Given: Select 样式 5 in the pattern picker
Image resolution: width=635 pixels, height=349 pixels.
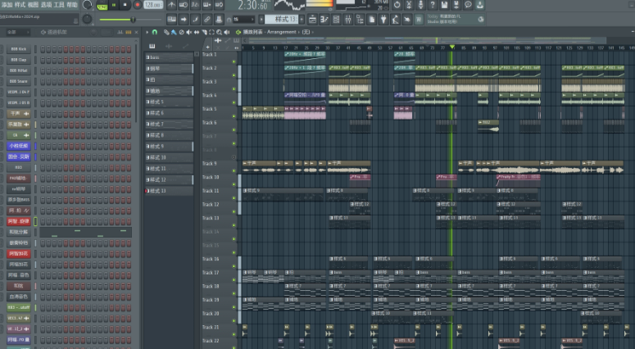Looking at the screenshot, I should 168,102.
